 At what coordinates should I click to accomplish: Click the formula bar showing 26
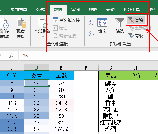click(x=88, y=56)
